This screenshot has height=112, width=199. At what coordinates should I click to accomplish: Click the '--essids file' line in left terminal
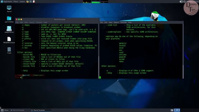pos(51,66)
